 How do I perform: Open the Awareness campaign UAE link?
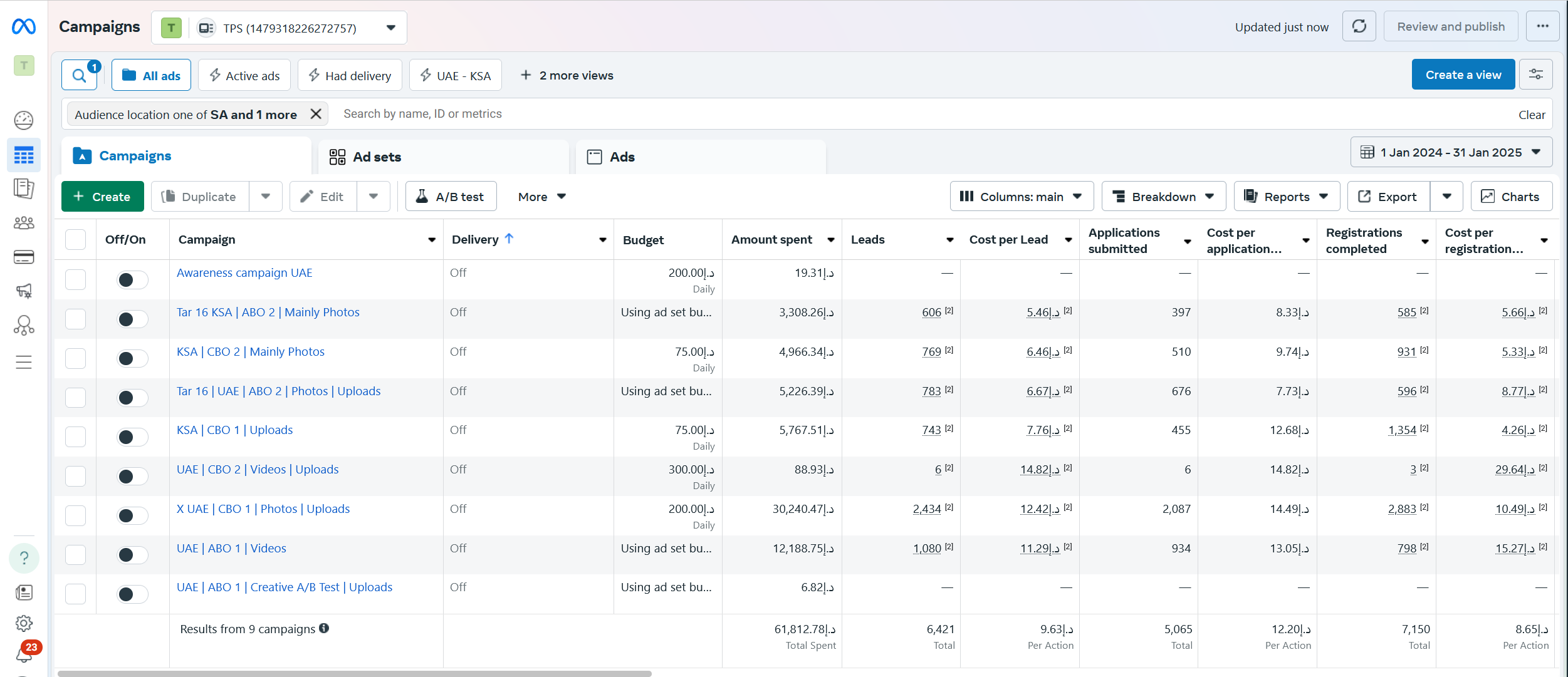pos(244,272)
